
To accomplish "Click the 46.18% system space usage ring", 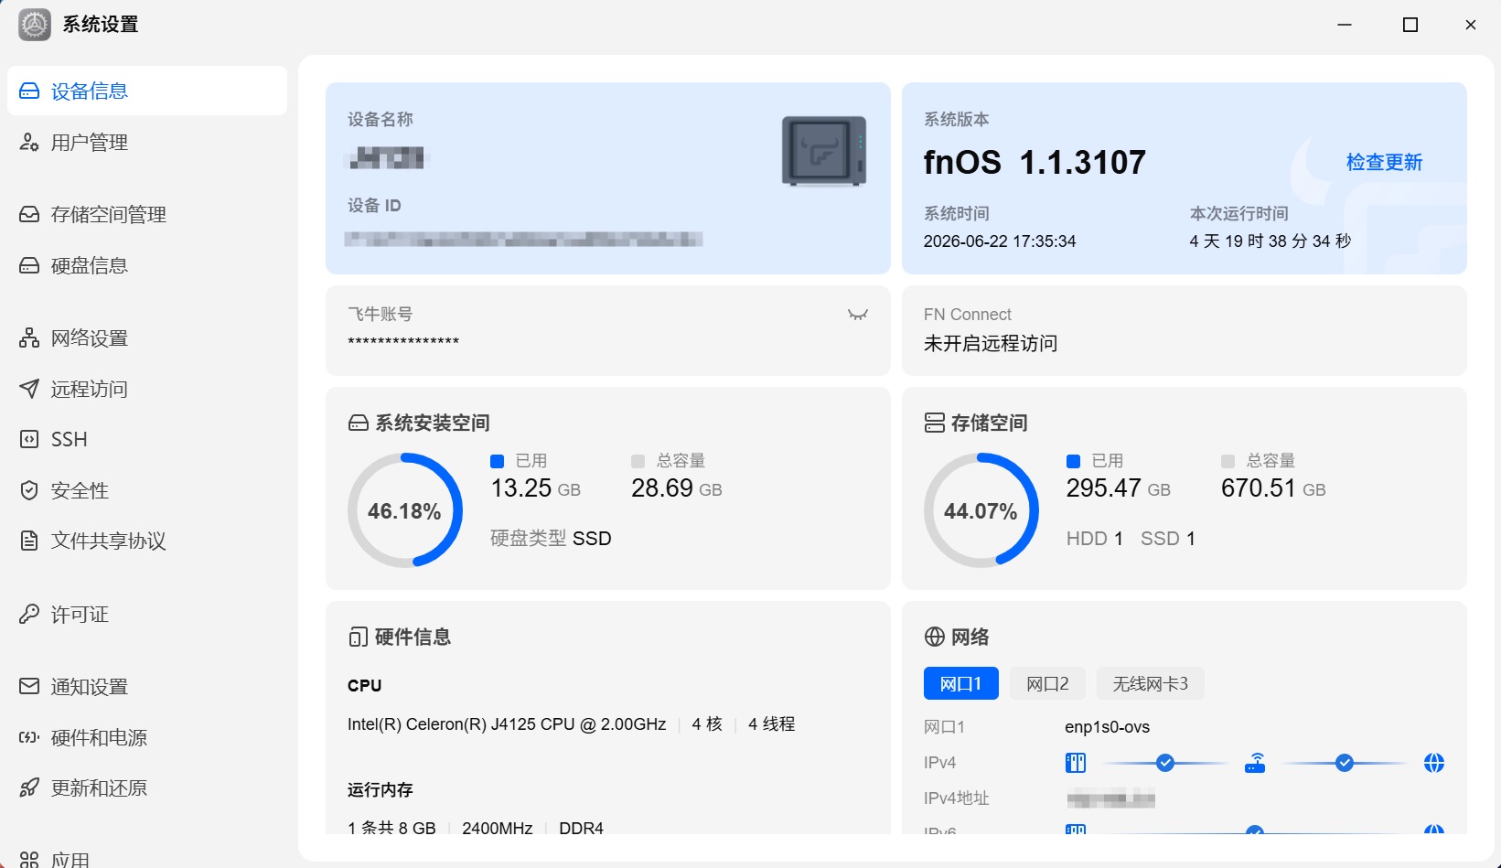I will tap(405, 510).
